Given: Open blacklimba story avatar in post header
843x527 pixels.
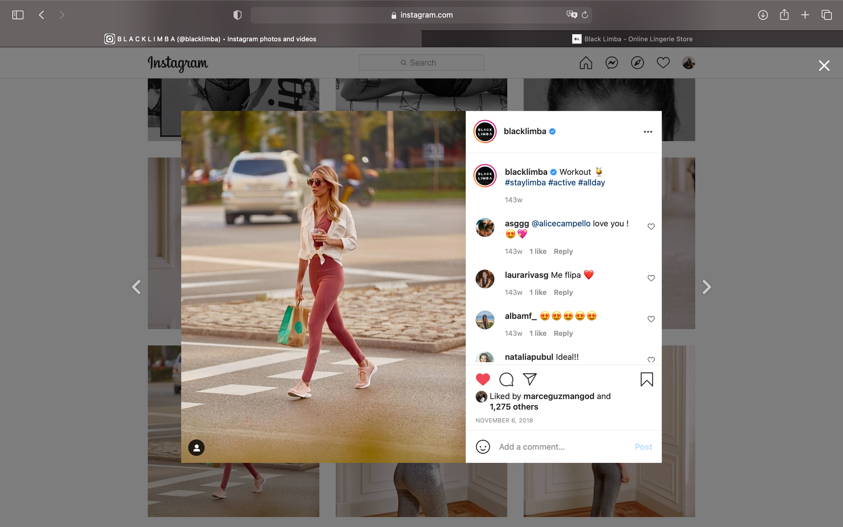Looking at the screenshot, I should point(485,131).
